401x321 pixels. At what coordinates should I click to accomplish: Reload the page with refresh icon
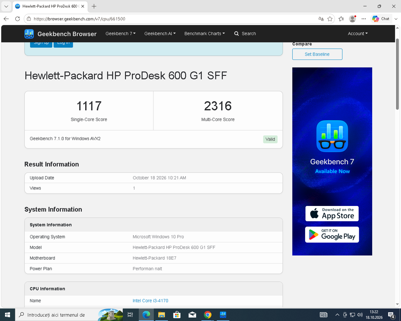18,19
